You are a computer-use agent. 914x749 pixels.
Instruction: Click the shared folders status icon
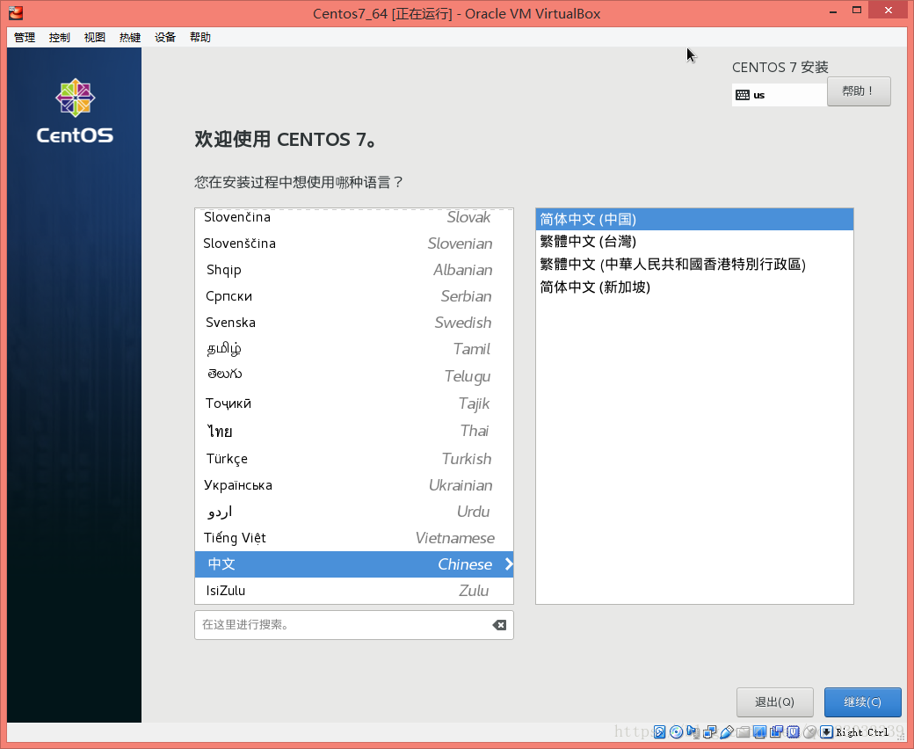point(744,732)
